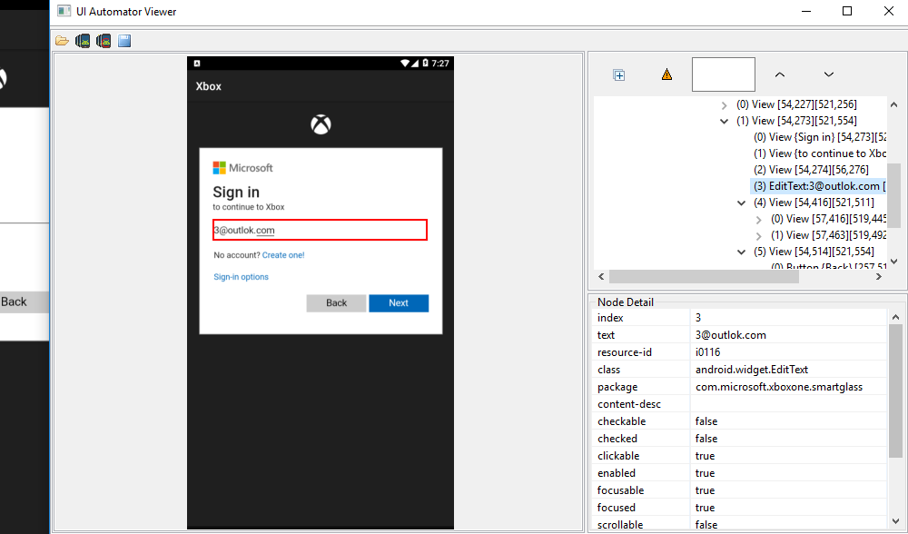Click the Xbox title in app bar
The width and height of the screenshot is (908, 534).
pos(209,86)
